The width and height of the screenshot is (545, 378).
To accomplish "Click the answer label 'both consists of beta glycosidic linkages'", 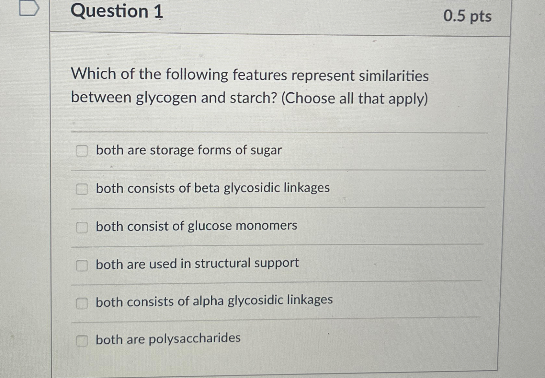I will (x=212, y=188).
